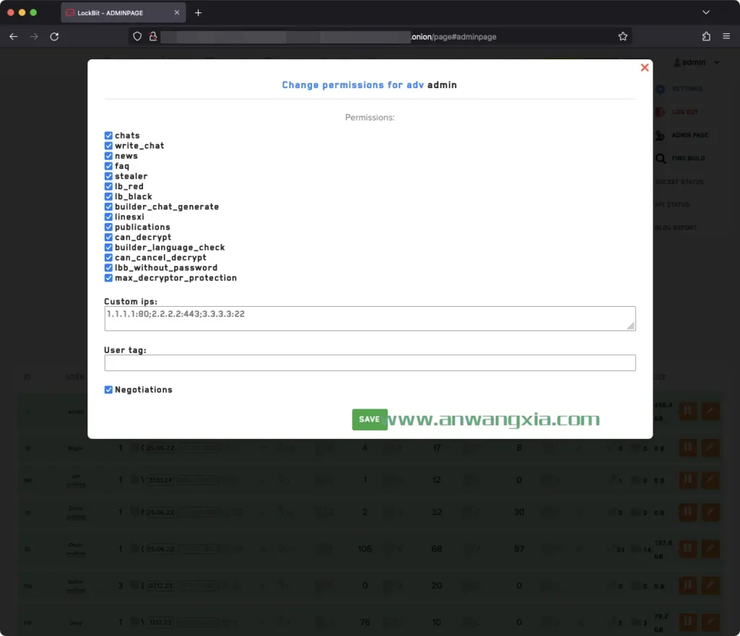
Task: Disable the stealer permission checkbox
Action: point(108,176)
